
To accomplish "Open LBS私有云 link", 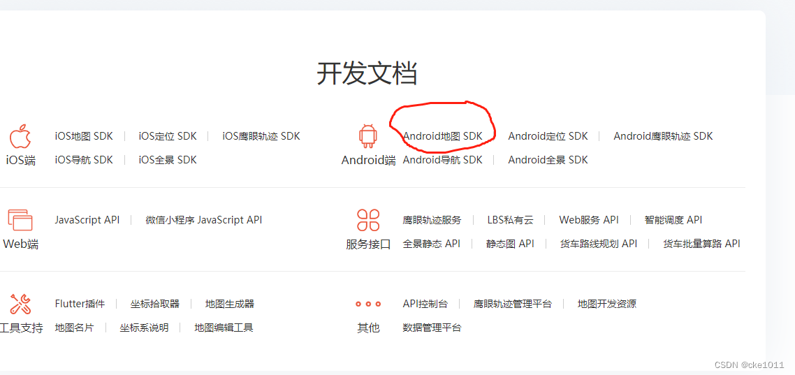I will (511, 220).
